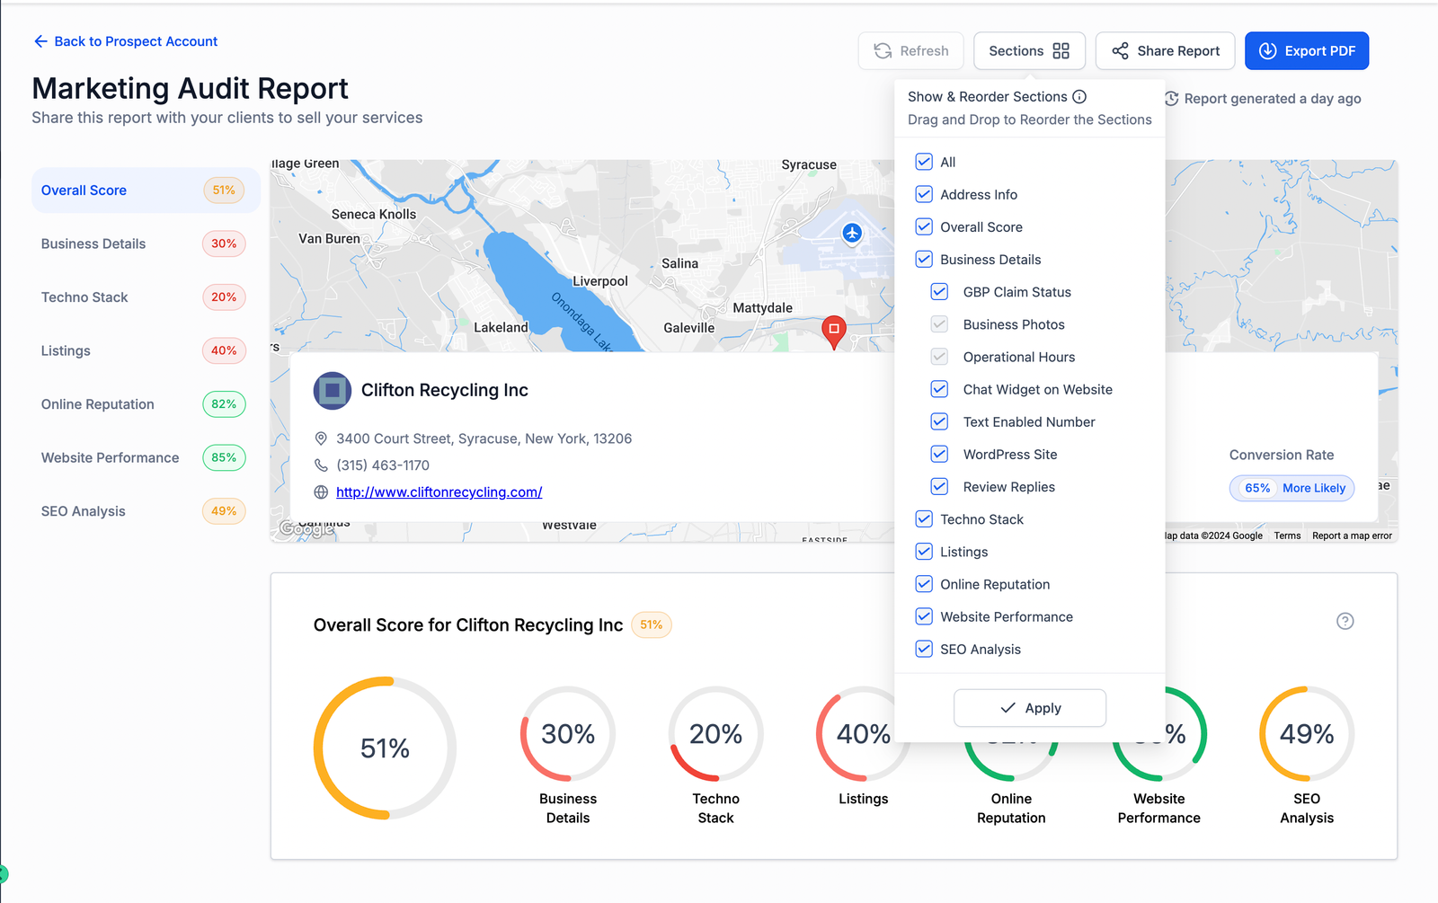Click the back arrow icon
The width and height of the screenshot is (1438, 903).
coord(40,41)
